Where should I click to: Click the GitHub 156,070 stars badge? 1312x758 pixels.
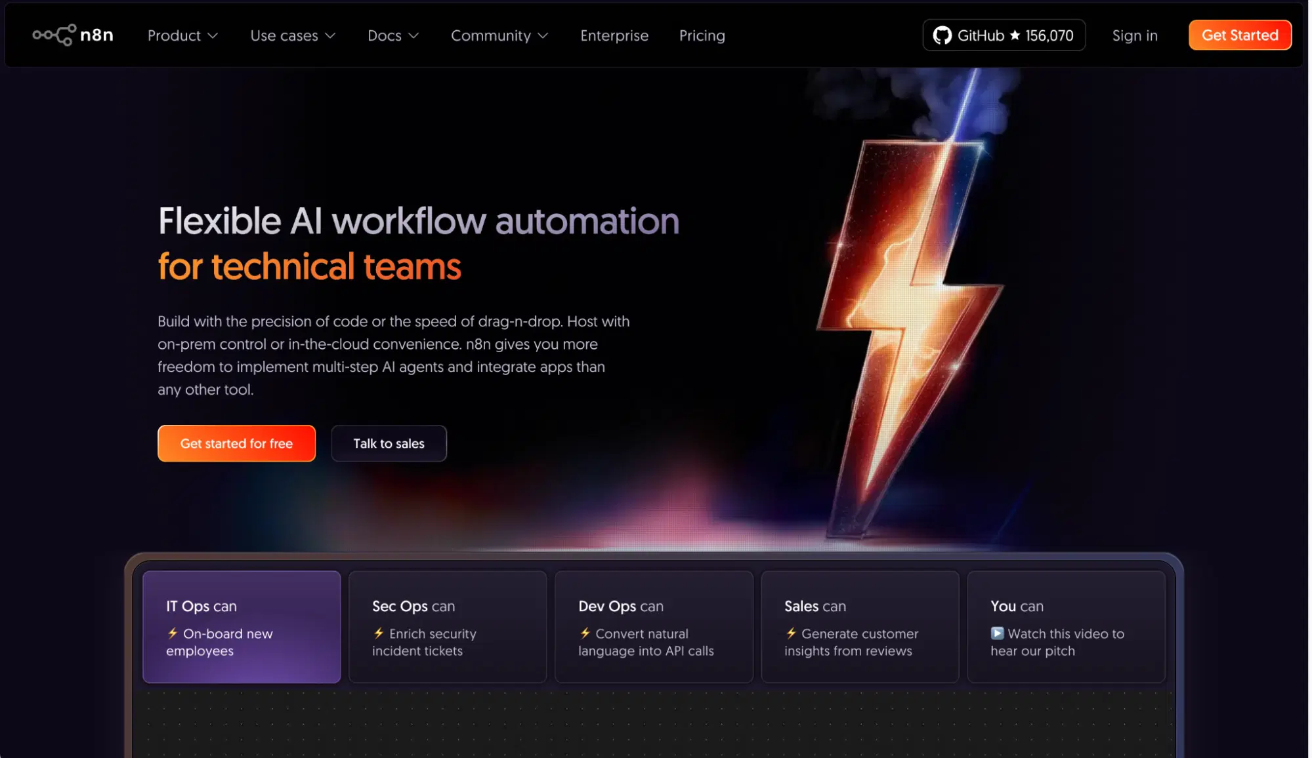coord(1004,35)
